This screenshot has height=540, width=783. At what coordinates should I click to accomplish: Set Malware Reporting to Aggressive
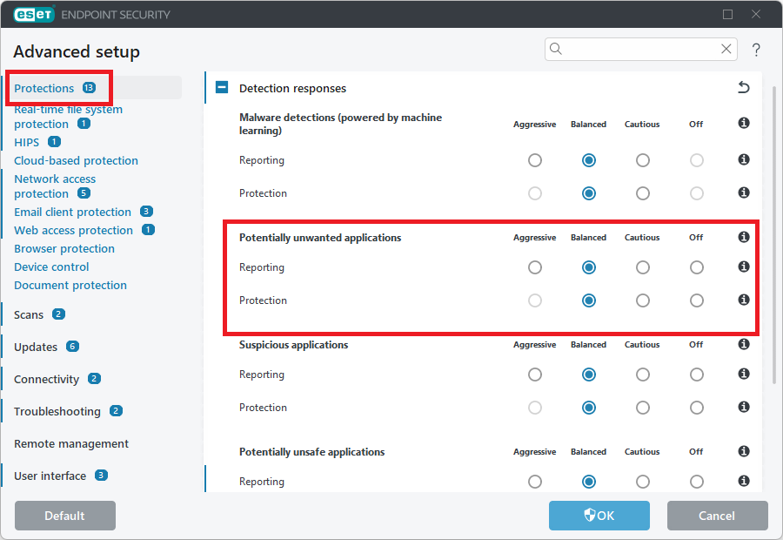[x=535, y=160]
